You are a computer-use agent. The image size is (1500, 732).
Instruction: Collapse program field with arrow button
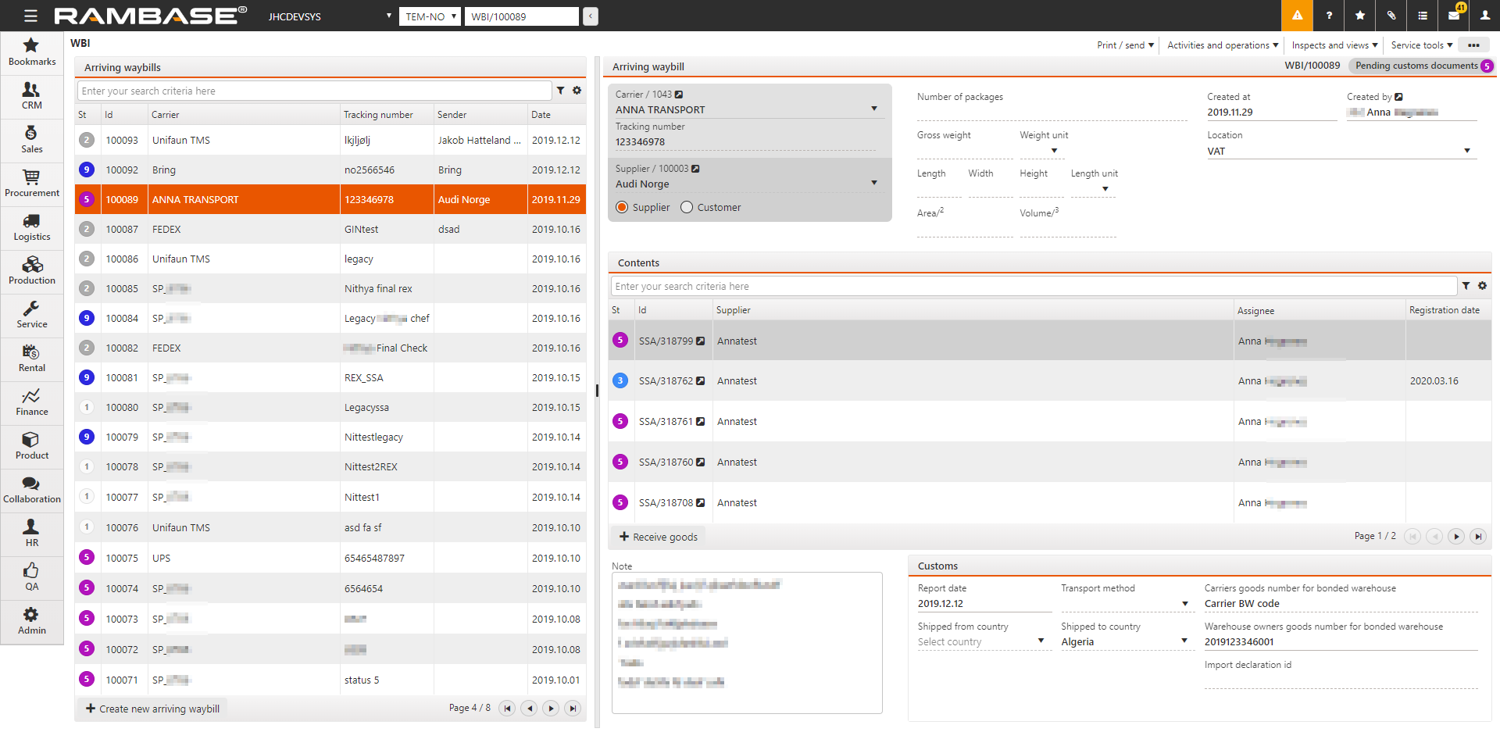tap(591, 16)
